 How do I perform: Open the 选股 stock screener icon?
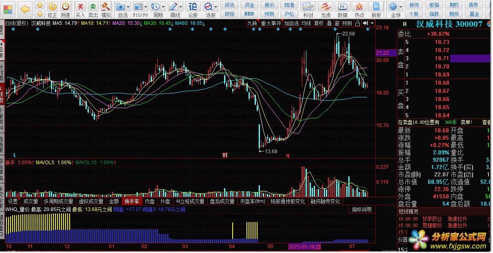tap(208, 7)
